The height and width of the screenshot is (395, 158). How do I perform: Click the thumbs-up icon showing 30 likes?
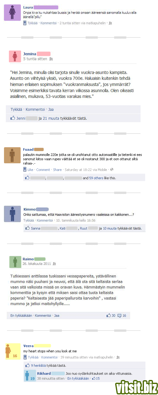click(108, 315)
